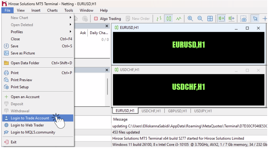The width and height of the screenshot is (269, 149).
Task: Switch chart to line chart style
Action: 179,19
